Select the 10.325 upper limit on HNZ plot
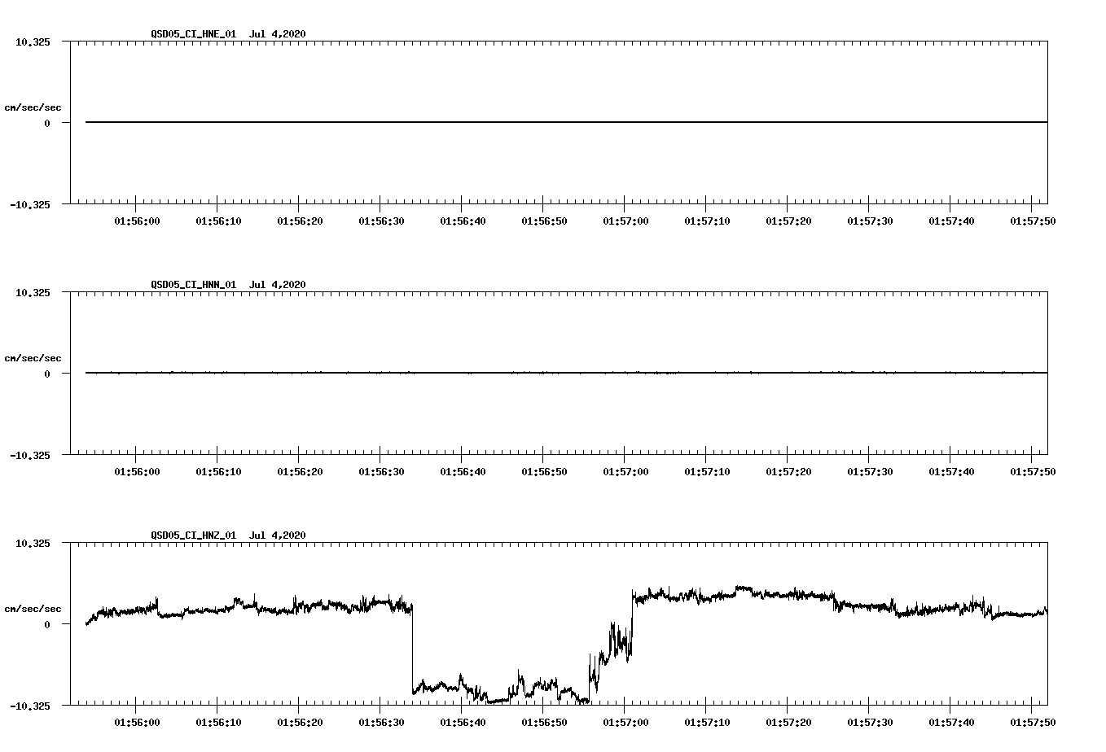The image size is (1106, 752). pos(33,543)
